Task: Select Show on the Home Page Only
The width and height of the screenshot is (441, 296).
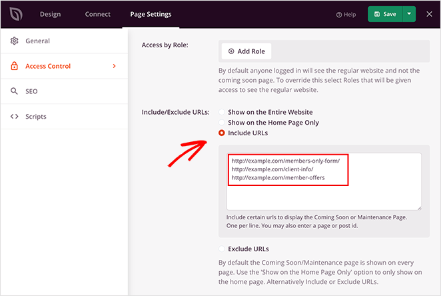Action: coord(222,123)
